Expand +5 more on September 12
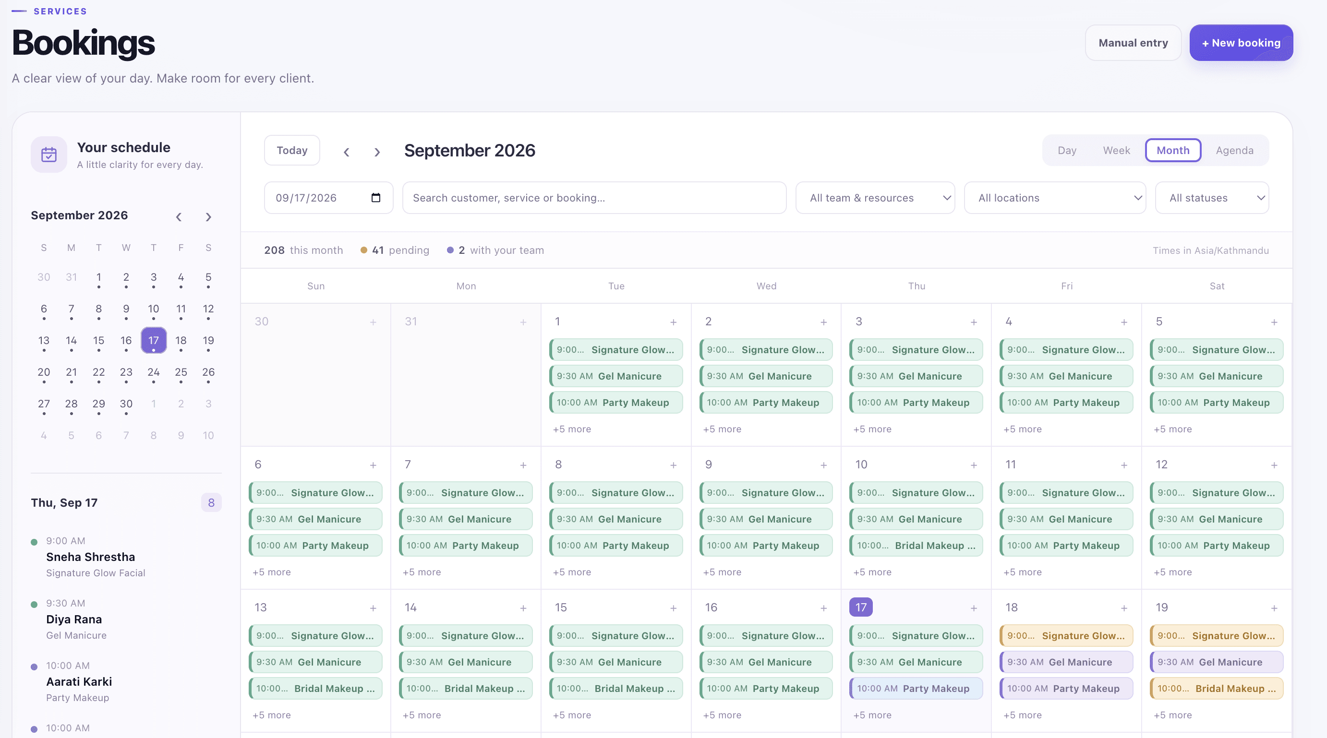Image resolution: width=1327 pixels, height=738 pixels. tap(1172, 572)
